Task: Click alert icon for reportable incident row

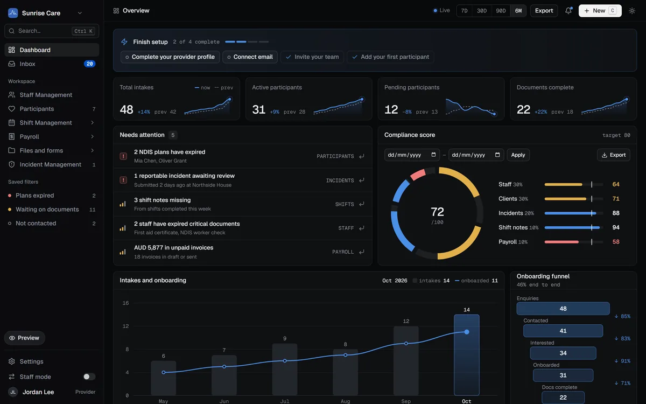Action: pos(123,180)
